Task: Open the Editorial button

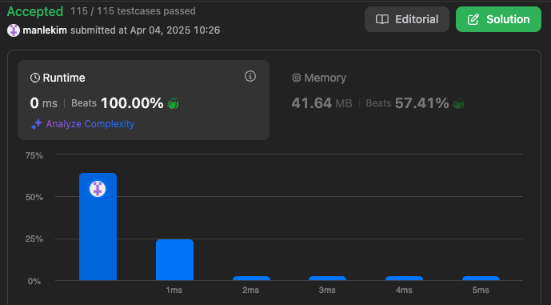Action: [407, 19]
